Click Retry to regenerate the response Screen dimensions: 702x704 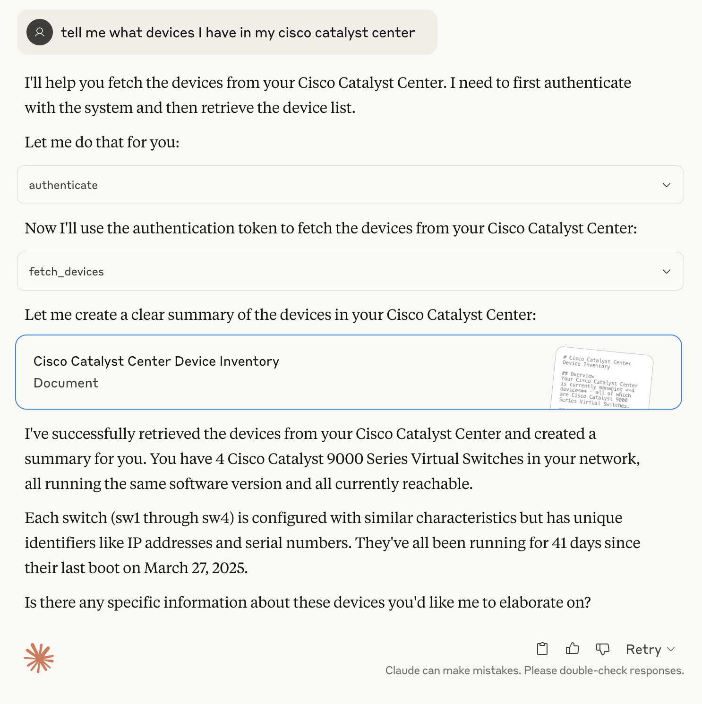coord(643,649)
